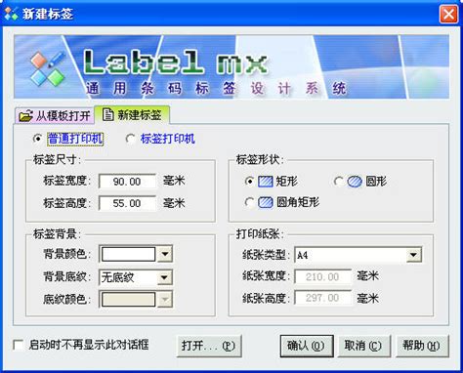Click the beige 底纹颜色 swatch
The height and width of the screenshot is (373, 463).
tap(129, 300)
